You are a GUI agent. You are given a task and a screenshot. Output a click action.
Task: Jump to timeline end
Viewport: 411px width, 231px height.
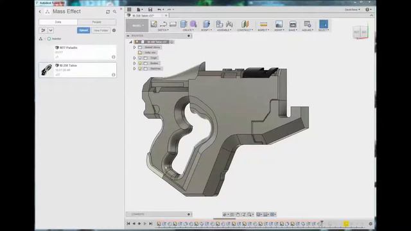pos(151,224)
